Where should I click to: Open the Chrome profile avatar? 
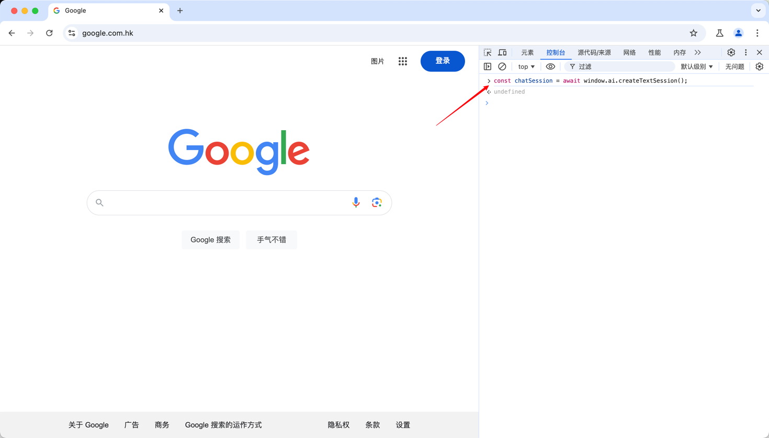click(x=738, y=33)
